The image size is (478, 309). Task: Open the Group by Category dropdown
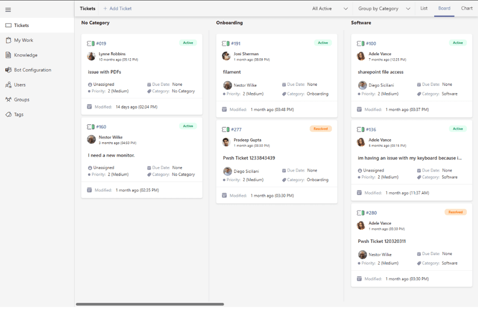click(384, 9)
